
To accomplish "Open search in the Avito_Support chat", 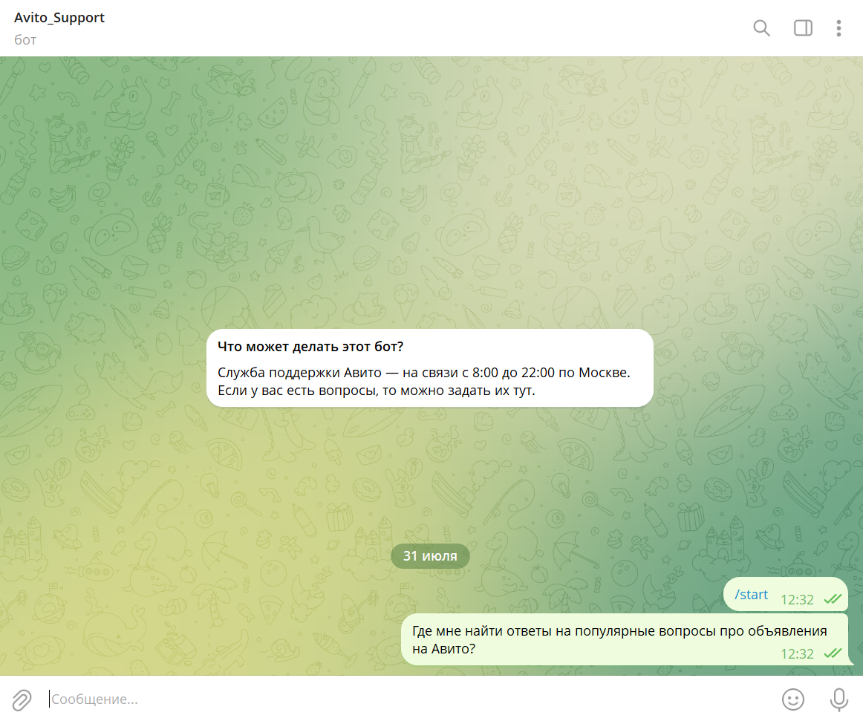I will (761, 28).
